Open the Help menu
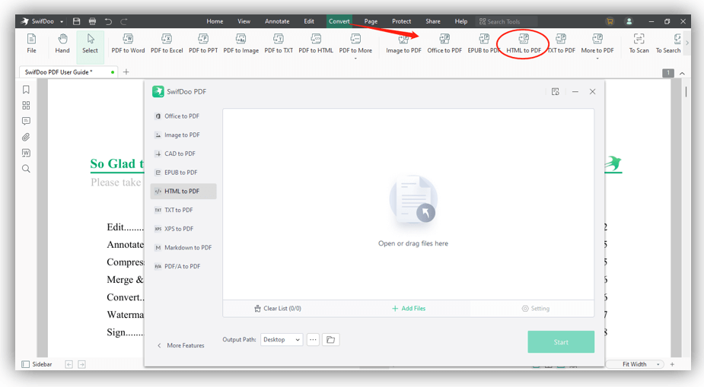This screenshot has height=387, width=704. pos(460,21)
